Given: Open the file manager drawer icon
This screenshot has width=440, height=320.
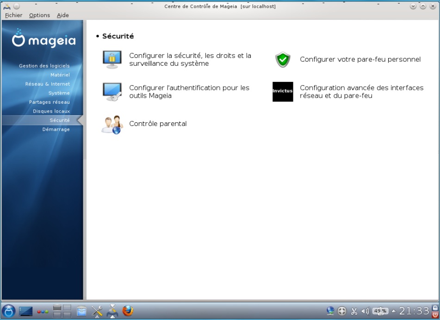Looking at the screenshot, I should point(81,311).
